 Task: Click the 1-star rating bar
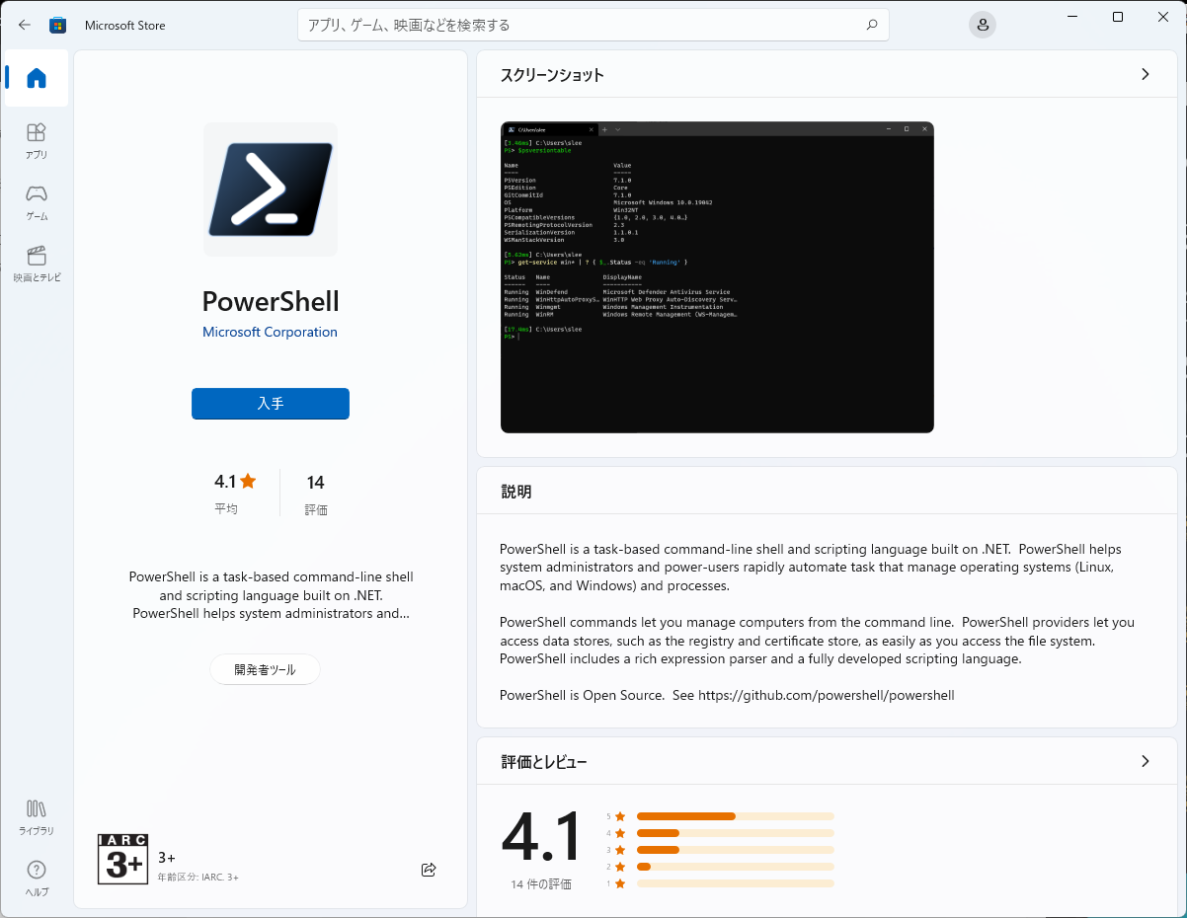[736, 883]
